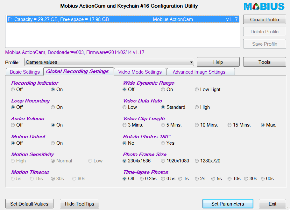Switch to Basic Settings tab
The height and width of the screenshot is (210, 290).
[25, 72]
